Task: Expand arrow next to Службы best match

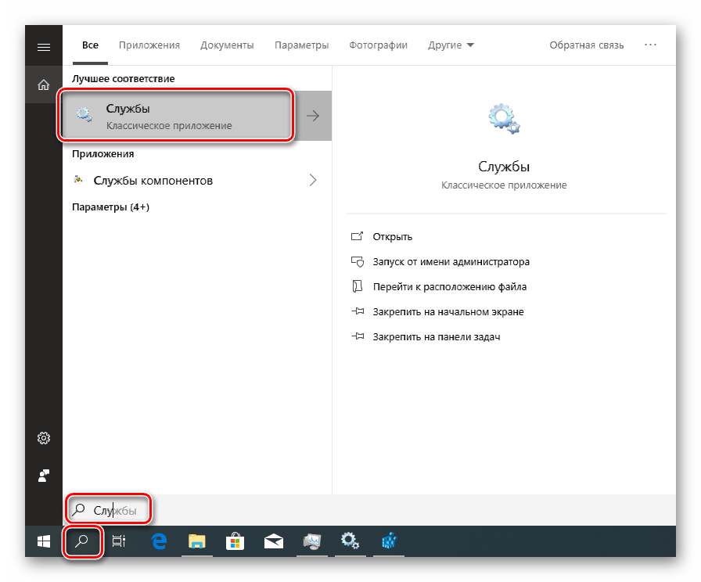Action: click(313, 116)
